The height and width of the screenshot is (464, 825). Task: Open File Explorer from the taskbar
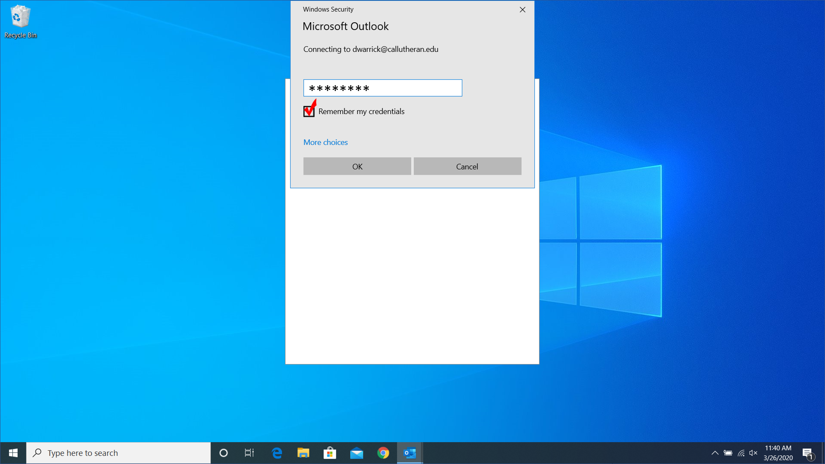pyautogui.click(x=303, y=453)
